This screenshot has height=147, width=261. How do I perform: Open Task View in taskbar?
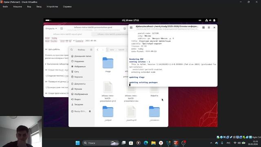(124, 143)
